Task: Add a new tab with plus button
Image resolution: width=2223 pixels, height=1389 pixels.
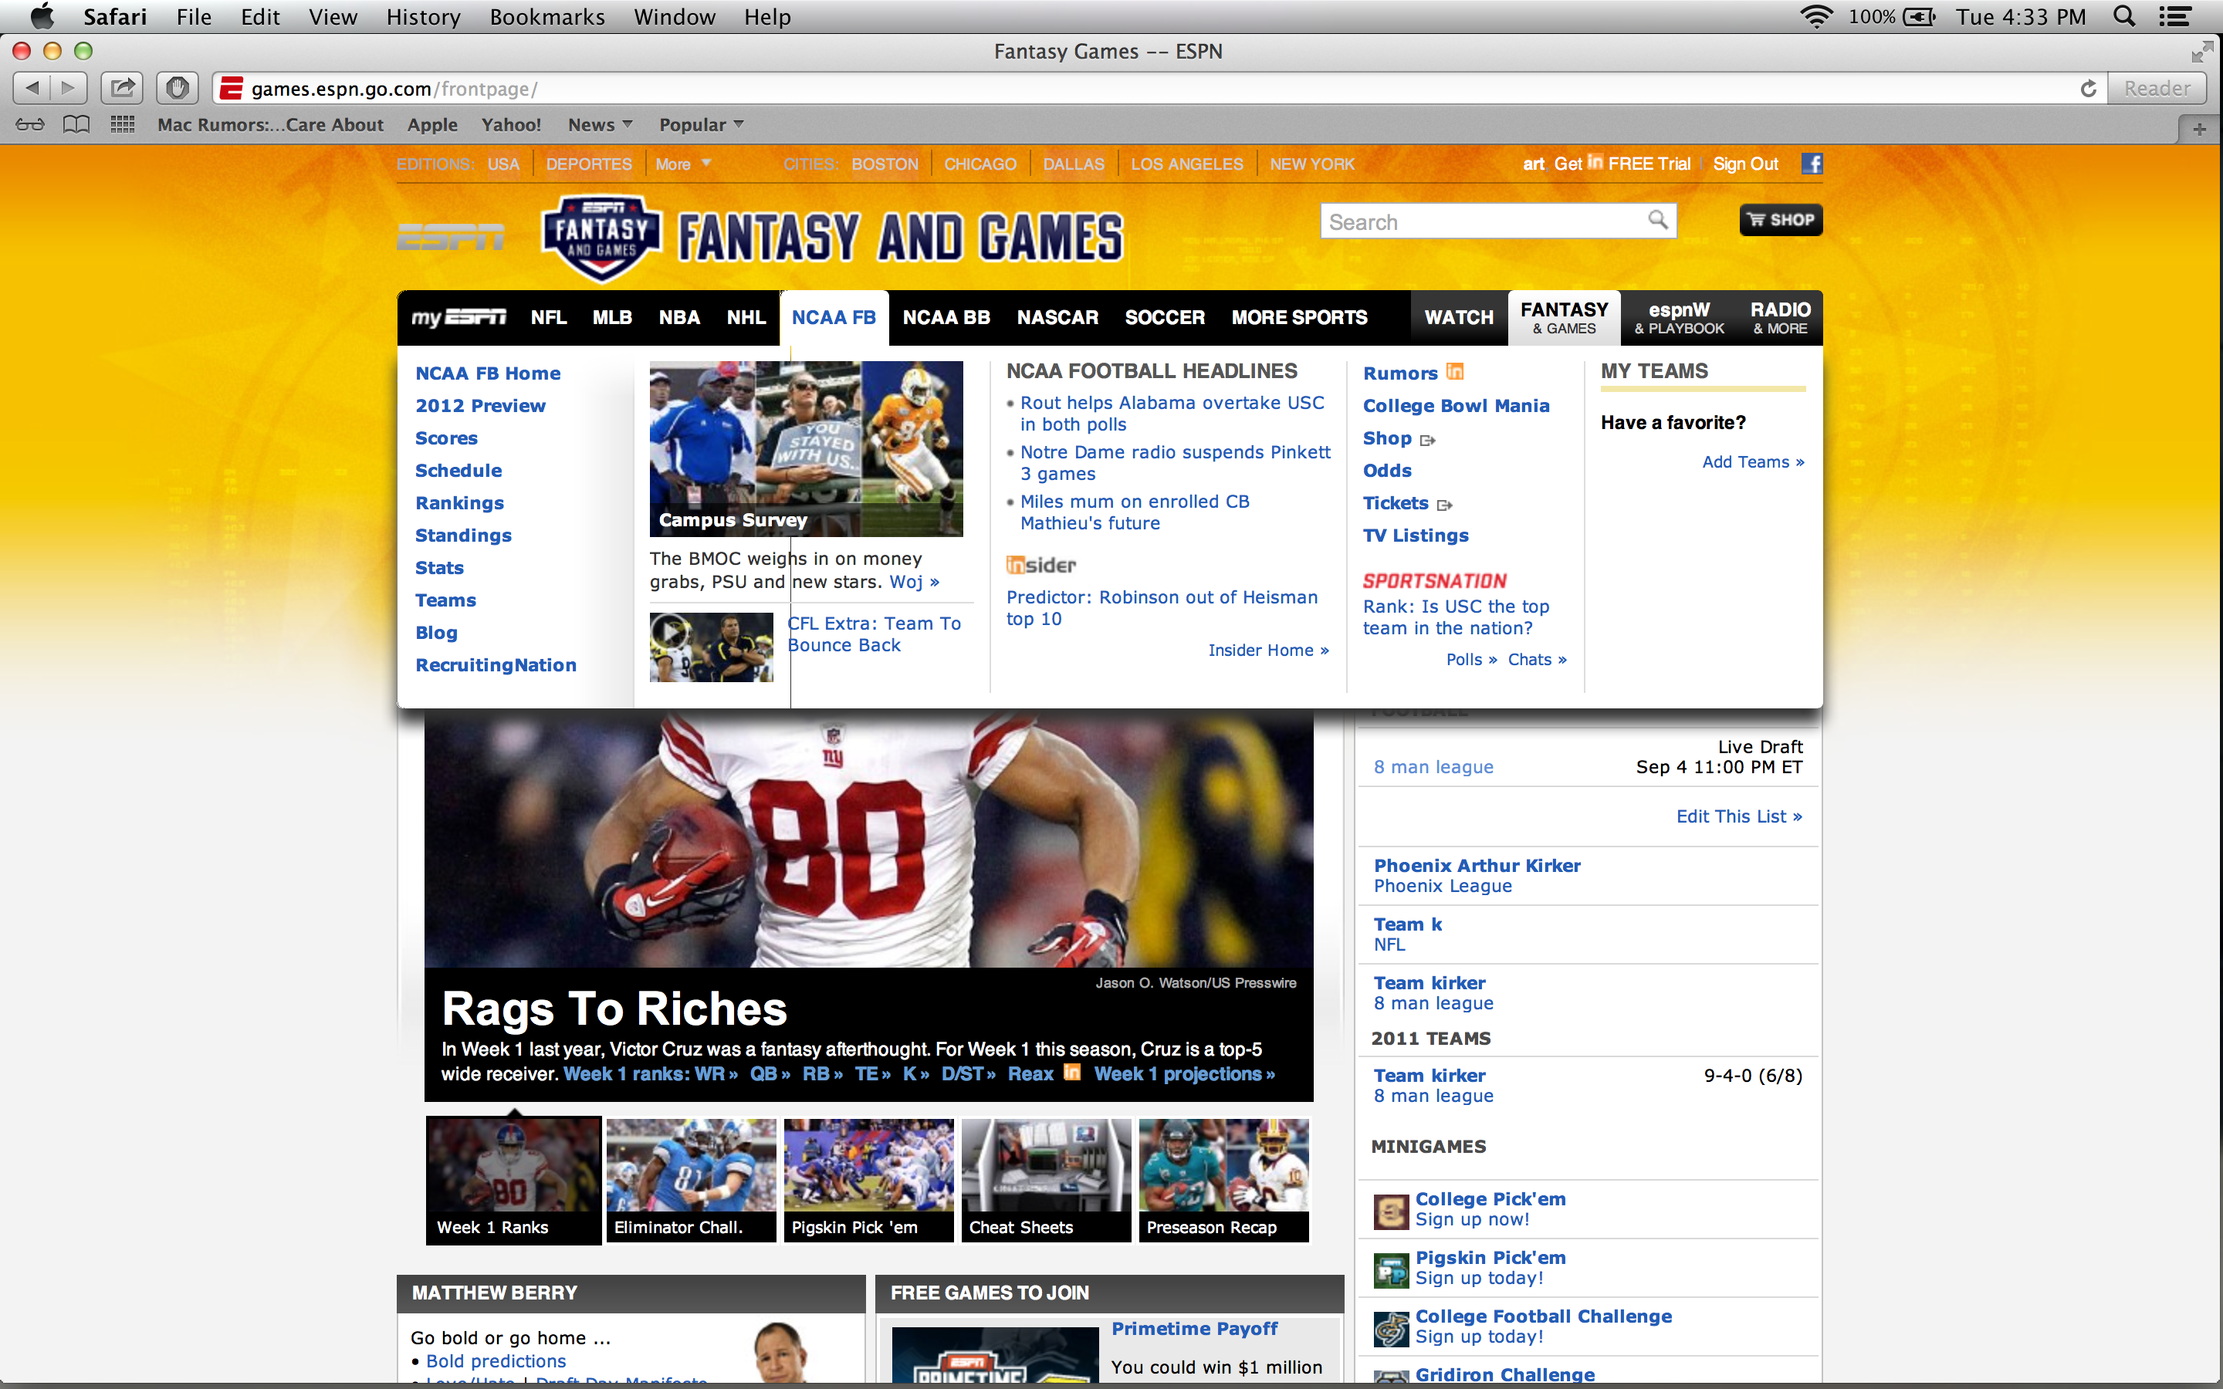Action: point(2199,130)
